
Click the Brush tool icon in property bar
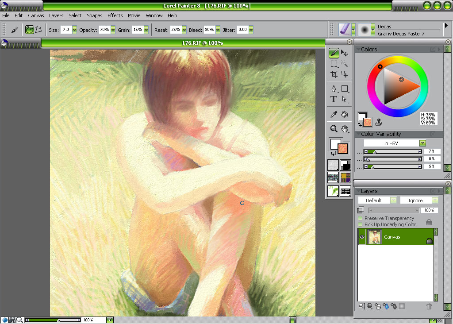point(15,30)
